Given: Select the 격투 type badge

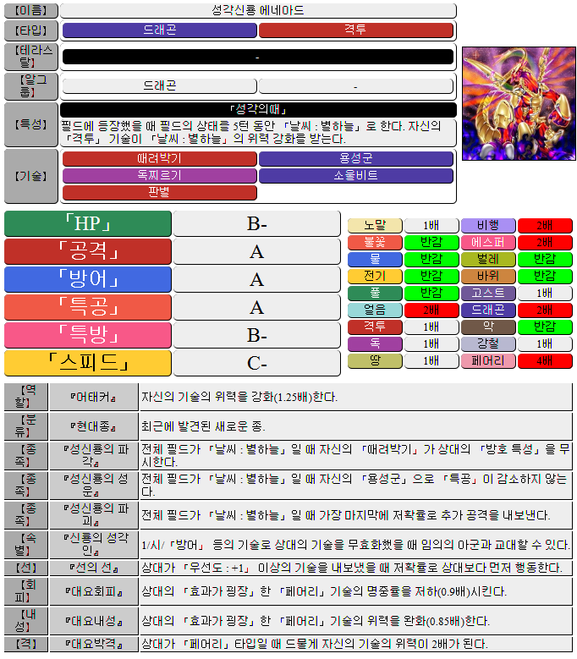Looking at the screenshot, I should coord(356,30).
